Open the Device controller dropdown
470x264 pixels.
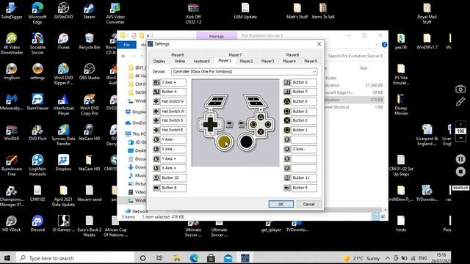coord(244,72)
